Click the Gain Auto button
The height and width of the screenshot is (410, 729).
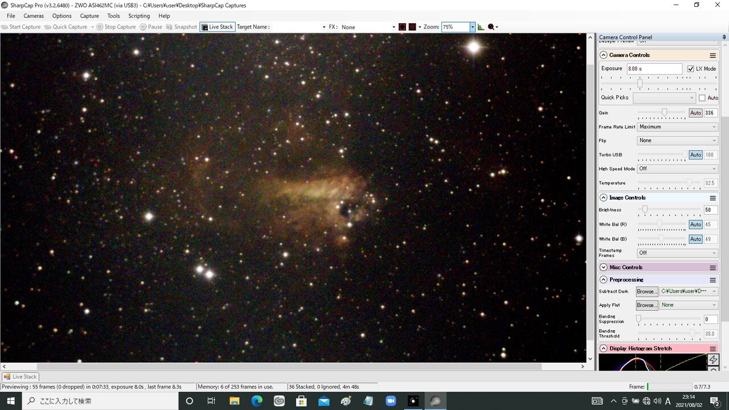coord(695,113)
